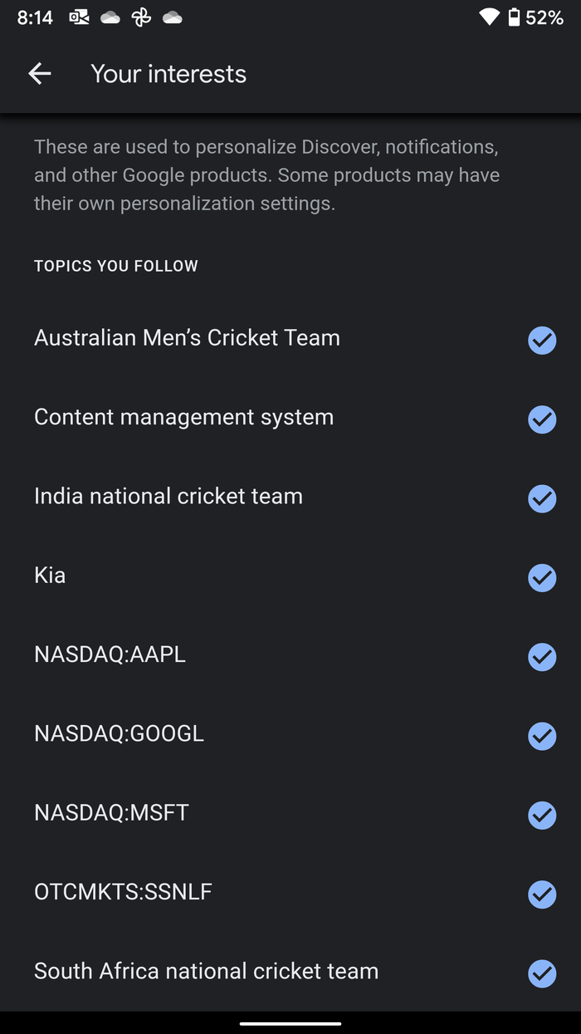Uncheck the Kia topic checkmark
This screenshot has height=1034, width=581.
(542, 577)
